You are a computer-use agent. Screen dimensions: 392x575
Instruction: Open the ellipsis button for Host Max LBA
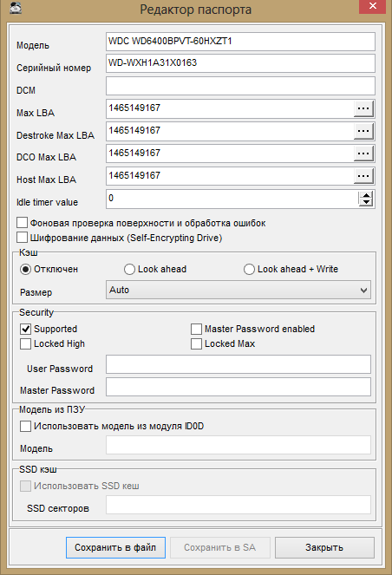363,176
